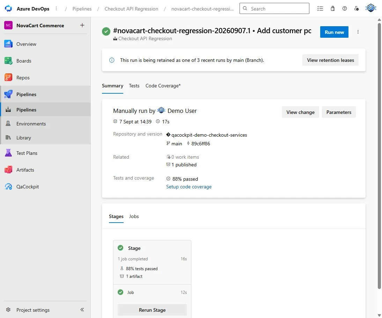Click the Pipelines breadcrumb
The width and height of the screenshot is (382, 318).
(82, 9)
